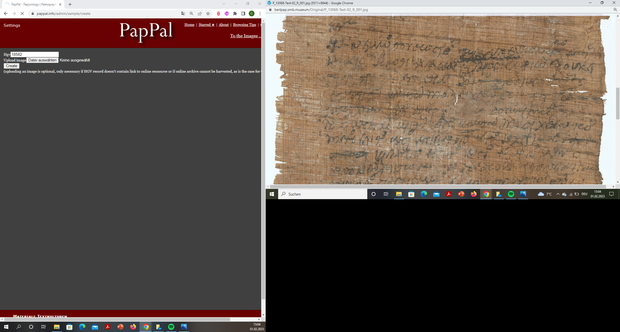Click the Google Translate icon in address bar

183,13
